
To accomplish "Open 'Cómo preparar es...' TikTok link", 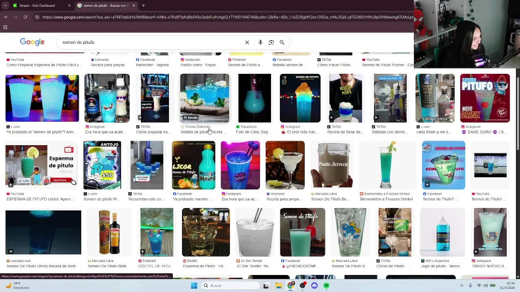I will [154, 132].
